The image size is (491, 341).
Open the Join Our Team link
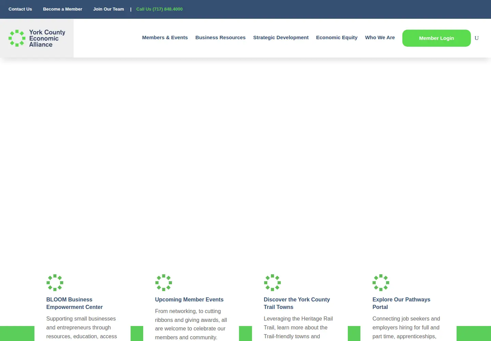pyautogui.click(x=109, y=9)
